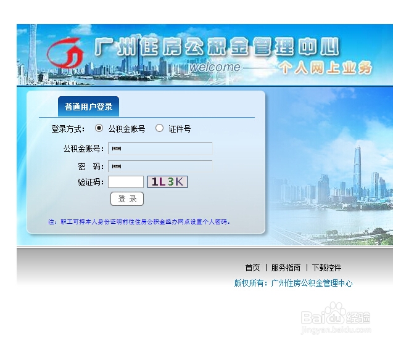The width and height of the screenshot is (393, 344).
Task: Open the 下载控件 link
Action: [326, 268]
